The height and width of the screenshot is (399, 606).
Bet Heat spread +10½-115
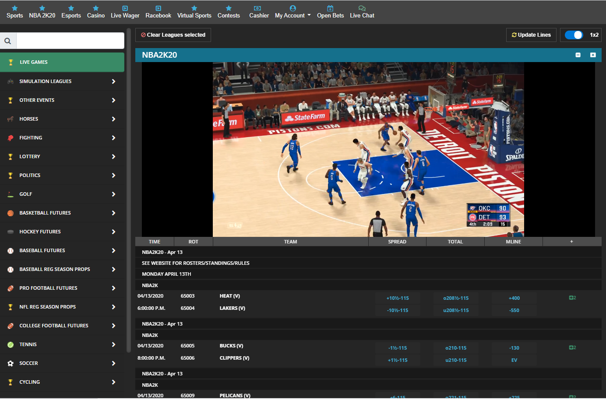(398, 298)
